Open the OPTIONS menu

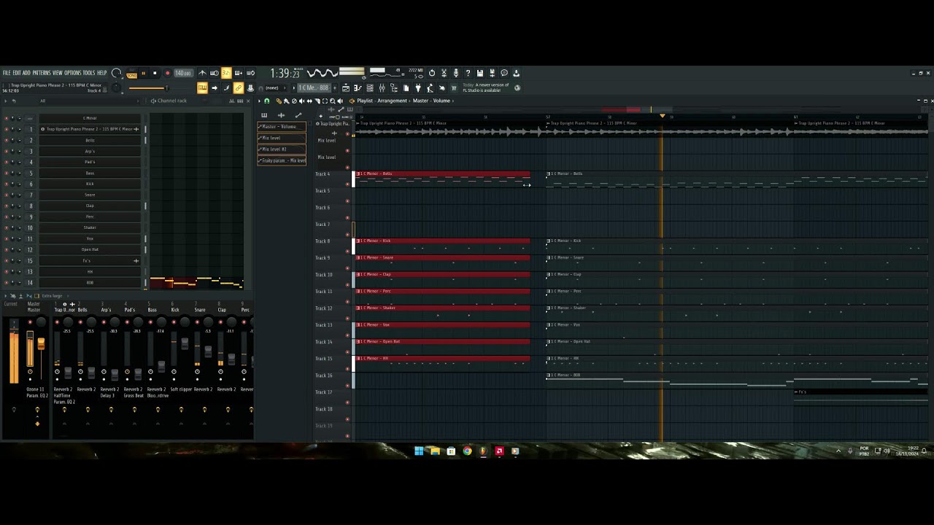click(73, 73)
